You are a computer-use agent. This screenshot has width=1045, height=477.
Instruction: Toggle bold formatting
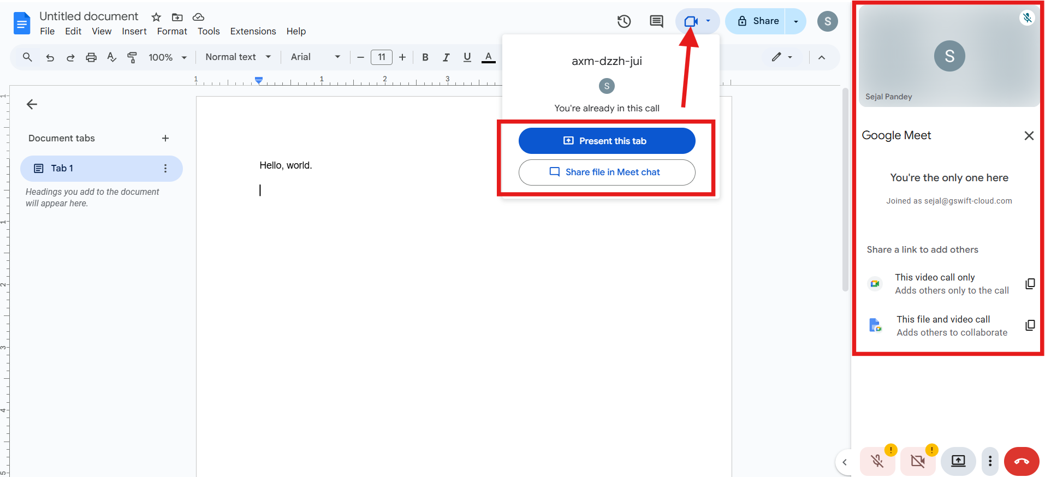425,57
